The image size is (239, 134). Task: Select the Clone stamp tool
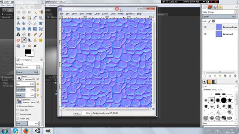(x=35, y=40)
